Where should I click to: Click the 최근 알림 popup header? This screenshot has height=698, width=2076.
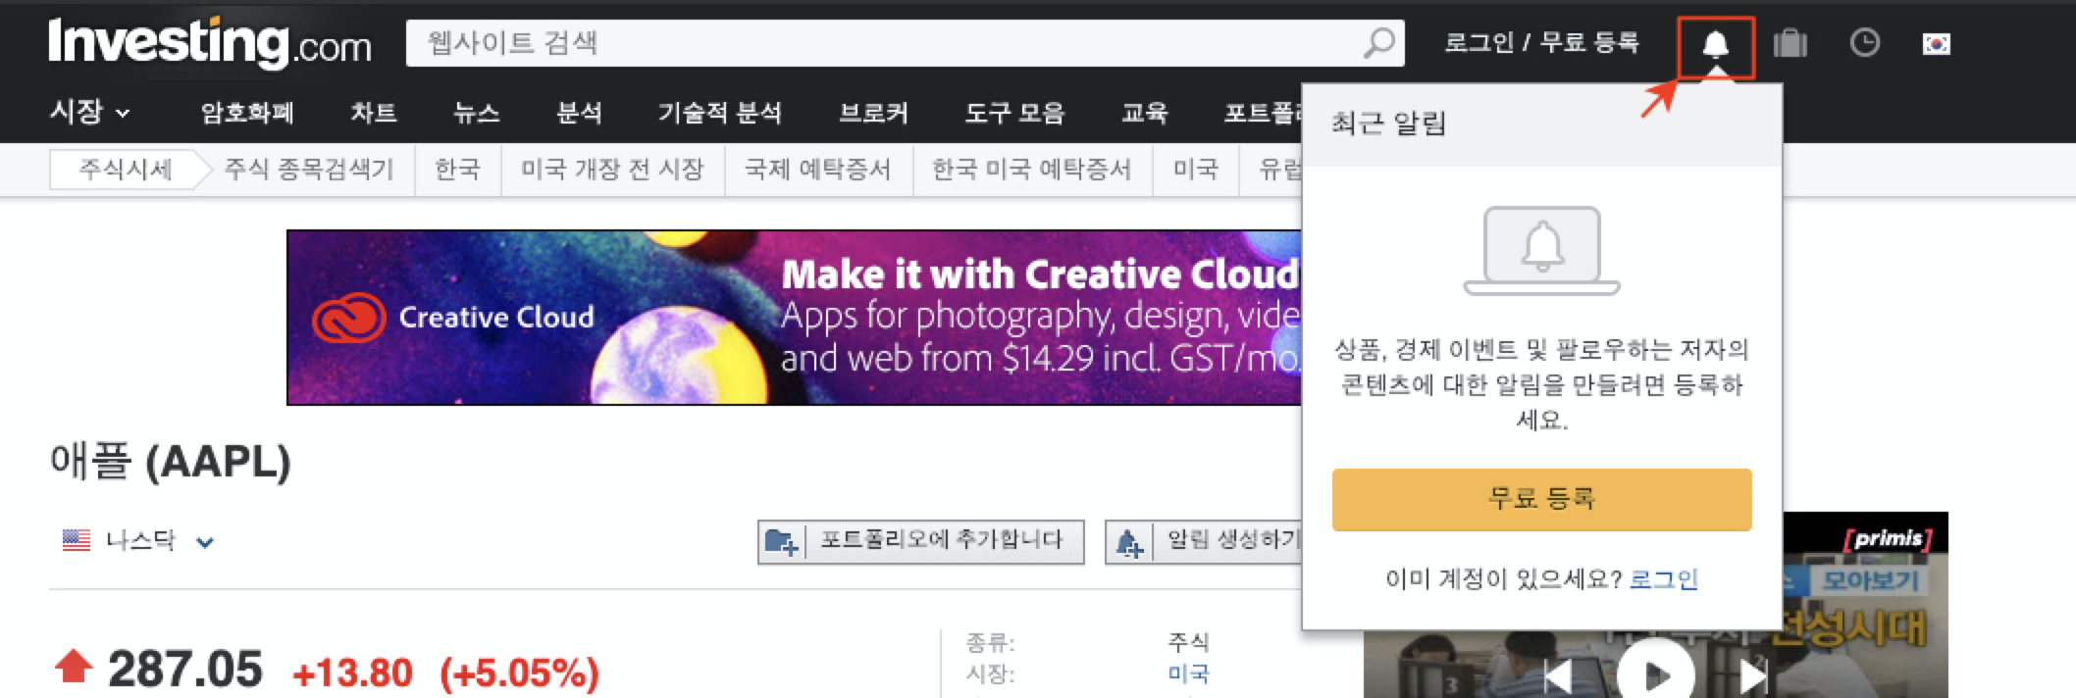tap(1541, 124)
